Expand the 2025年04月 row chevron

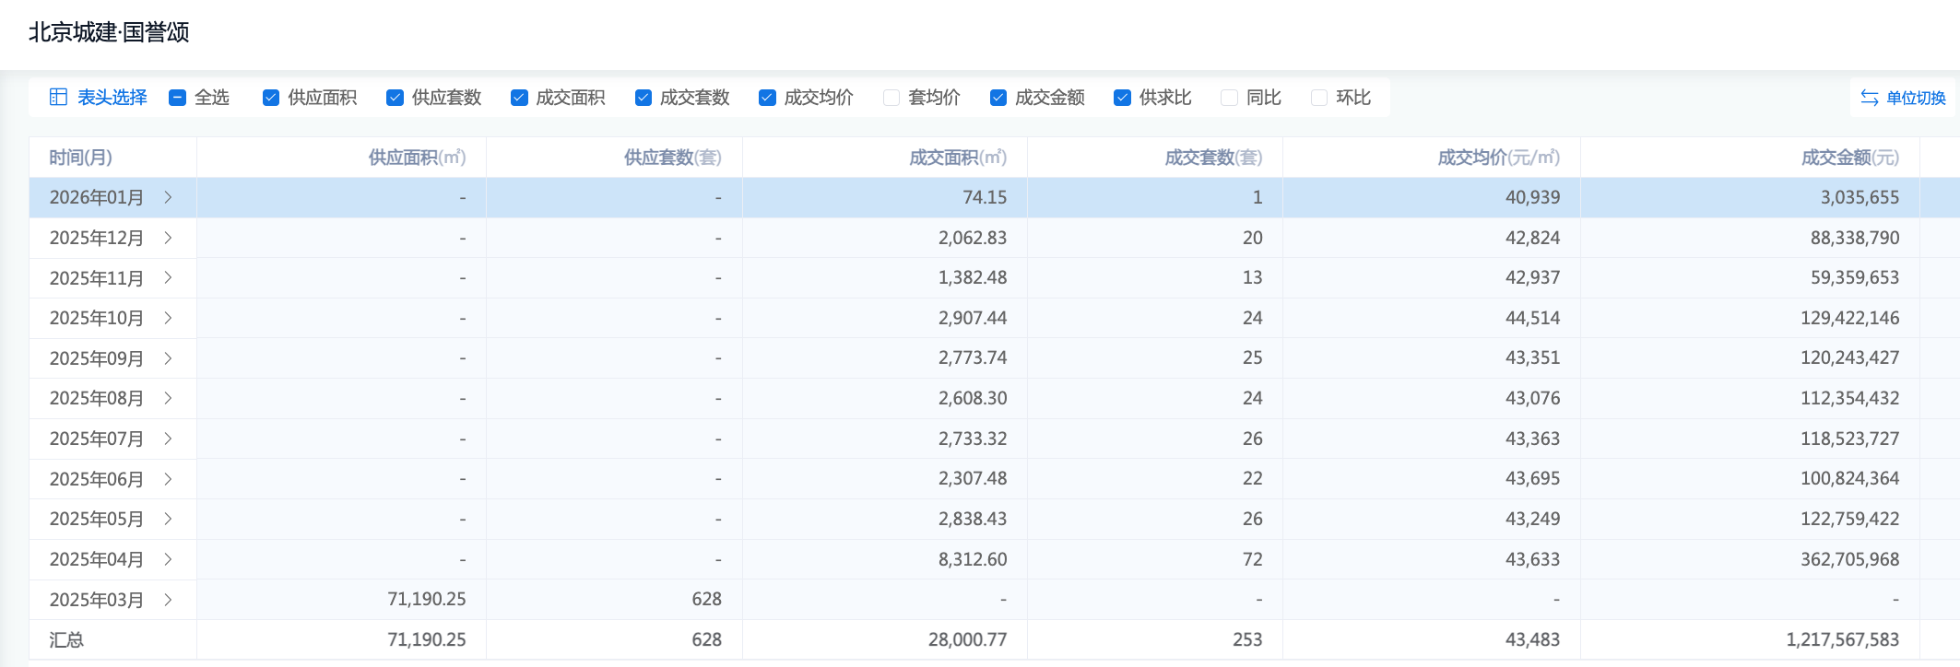[x=168, y=559]
